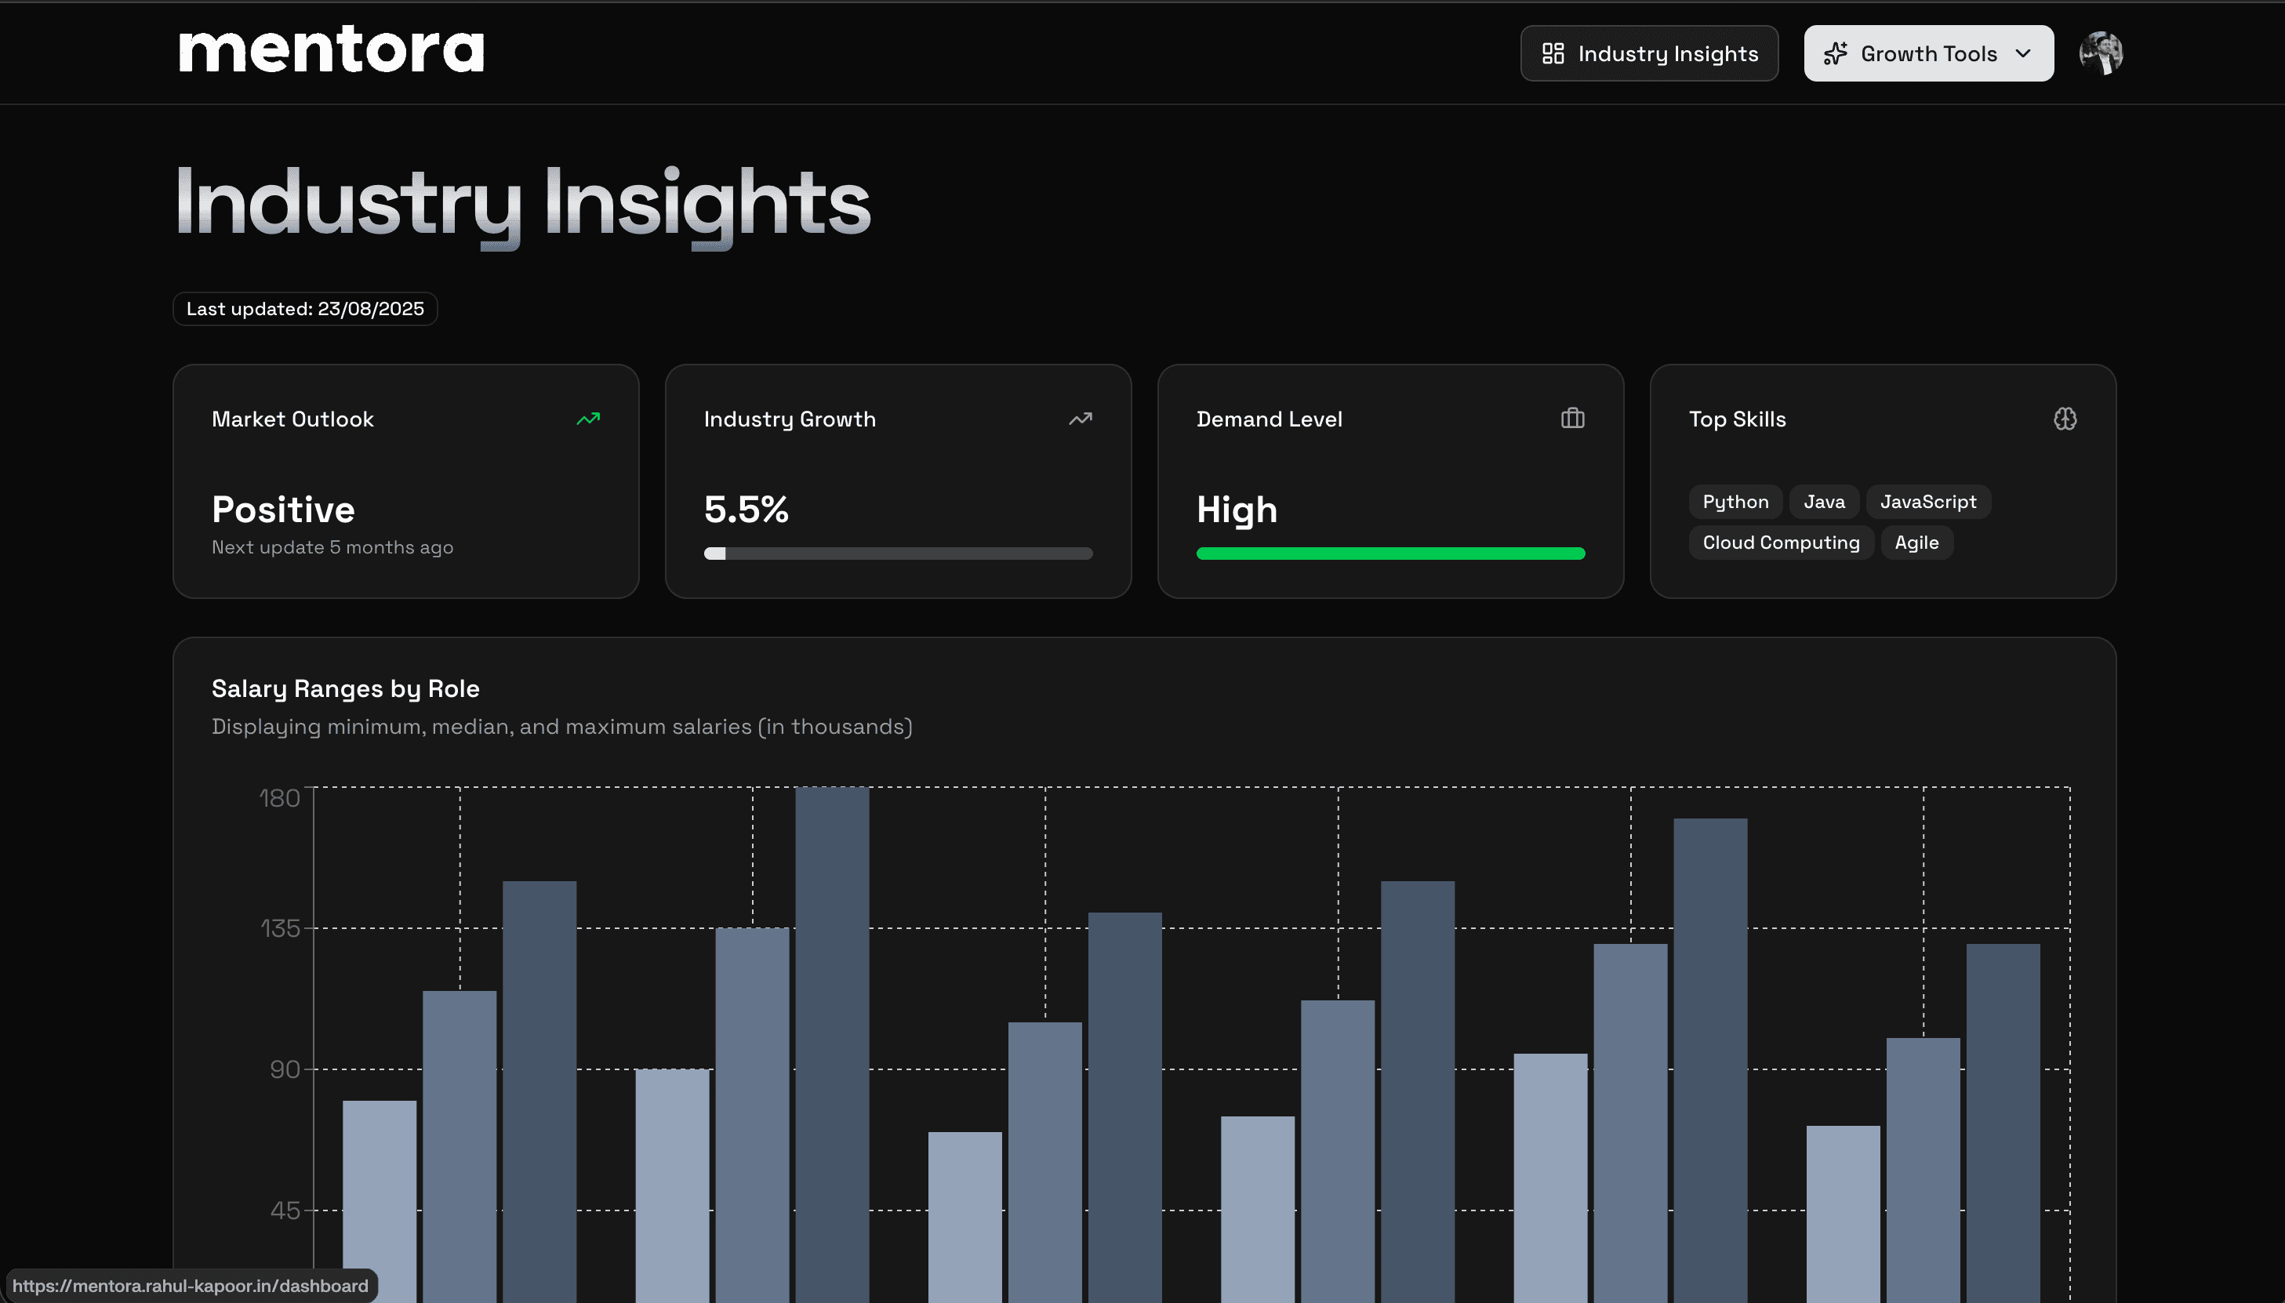
Task: Toggle the Agile skill tag
Action: click(1916, 543)
